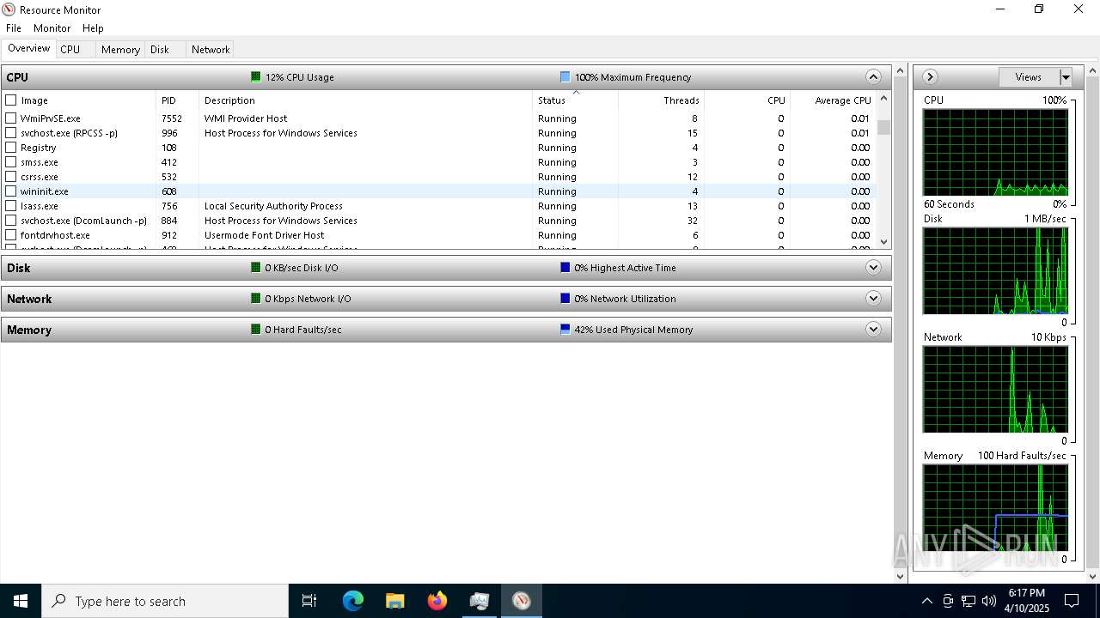Click the input indicator tray icon

pyautogui.click(x=948, y=601)
